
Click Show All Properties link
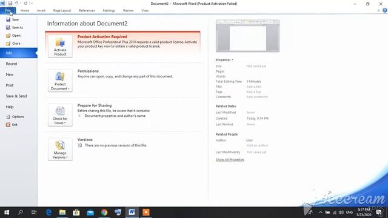coord(230,160)
